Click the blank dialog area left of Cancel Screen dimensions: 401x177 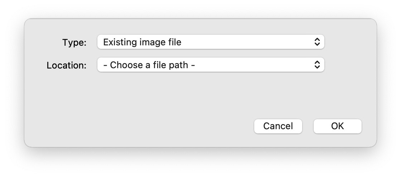143,126
